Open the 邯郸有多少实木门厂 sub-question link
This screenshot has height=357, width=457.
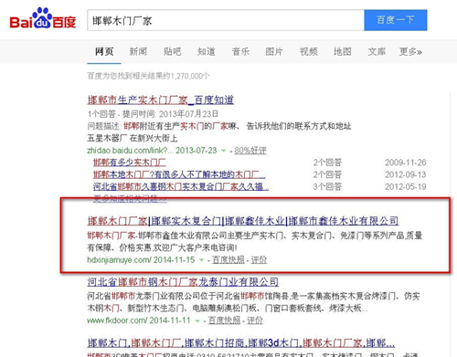click(130, 163)
